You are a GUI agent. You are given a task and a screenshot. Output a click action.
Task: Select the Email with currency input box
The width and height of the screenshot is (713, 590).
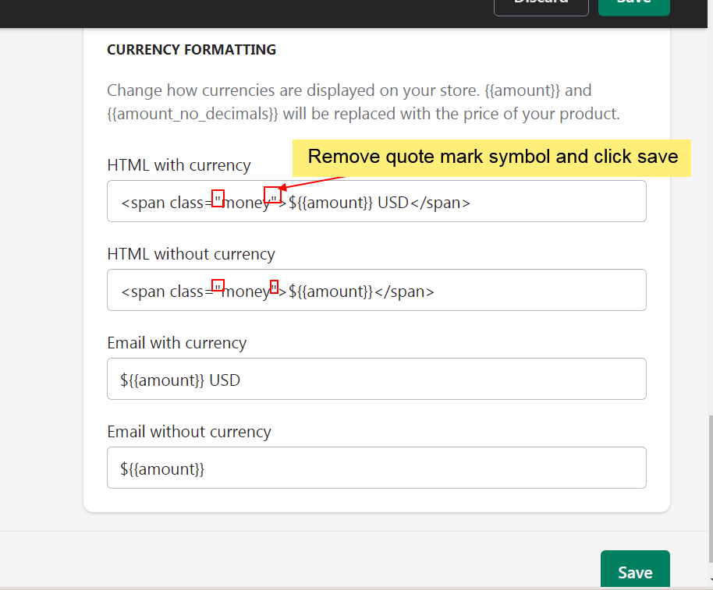[x=376, y=380]
